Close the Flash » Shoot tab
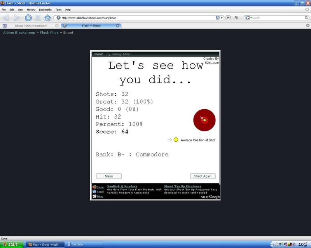This screenshot has height=248, width=311. (118, 26)
